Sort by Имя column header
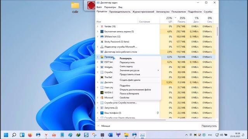Viewport: 248px width, 139px height. point(117,20)
